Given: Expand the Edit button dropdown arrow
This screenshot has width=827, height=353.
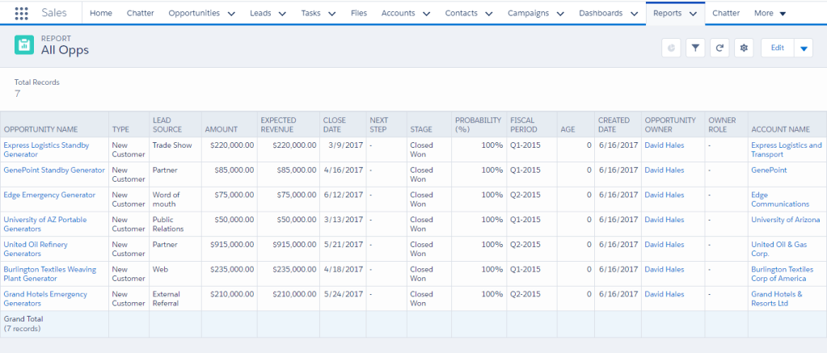Looking at the screenshot, I should click(803, 48).
